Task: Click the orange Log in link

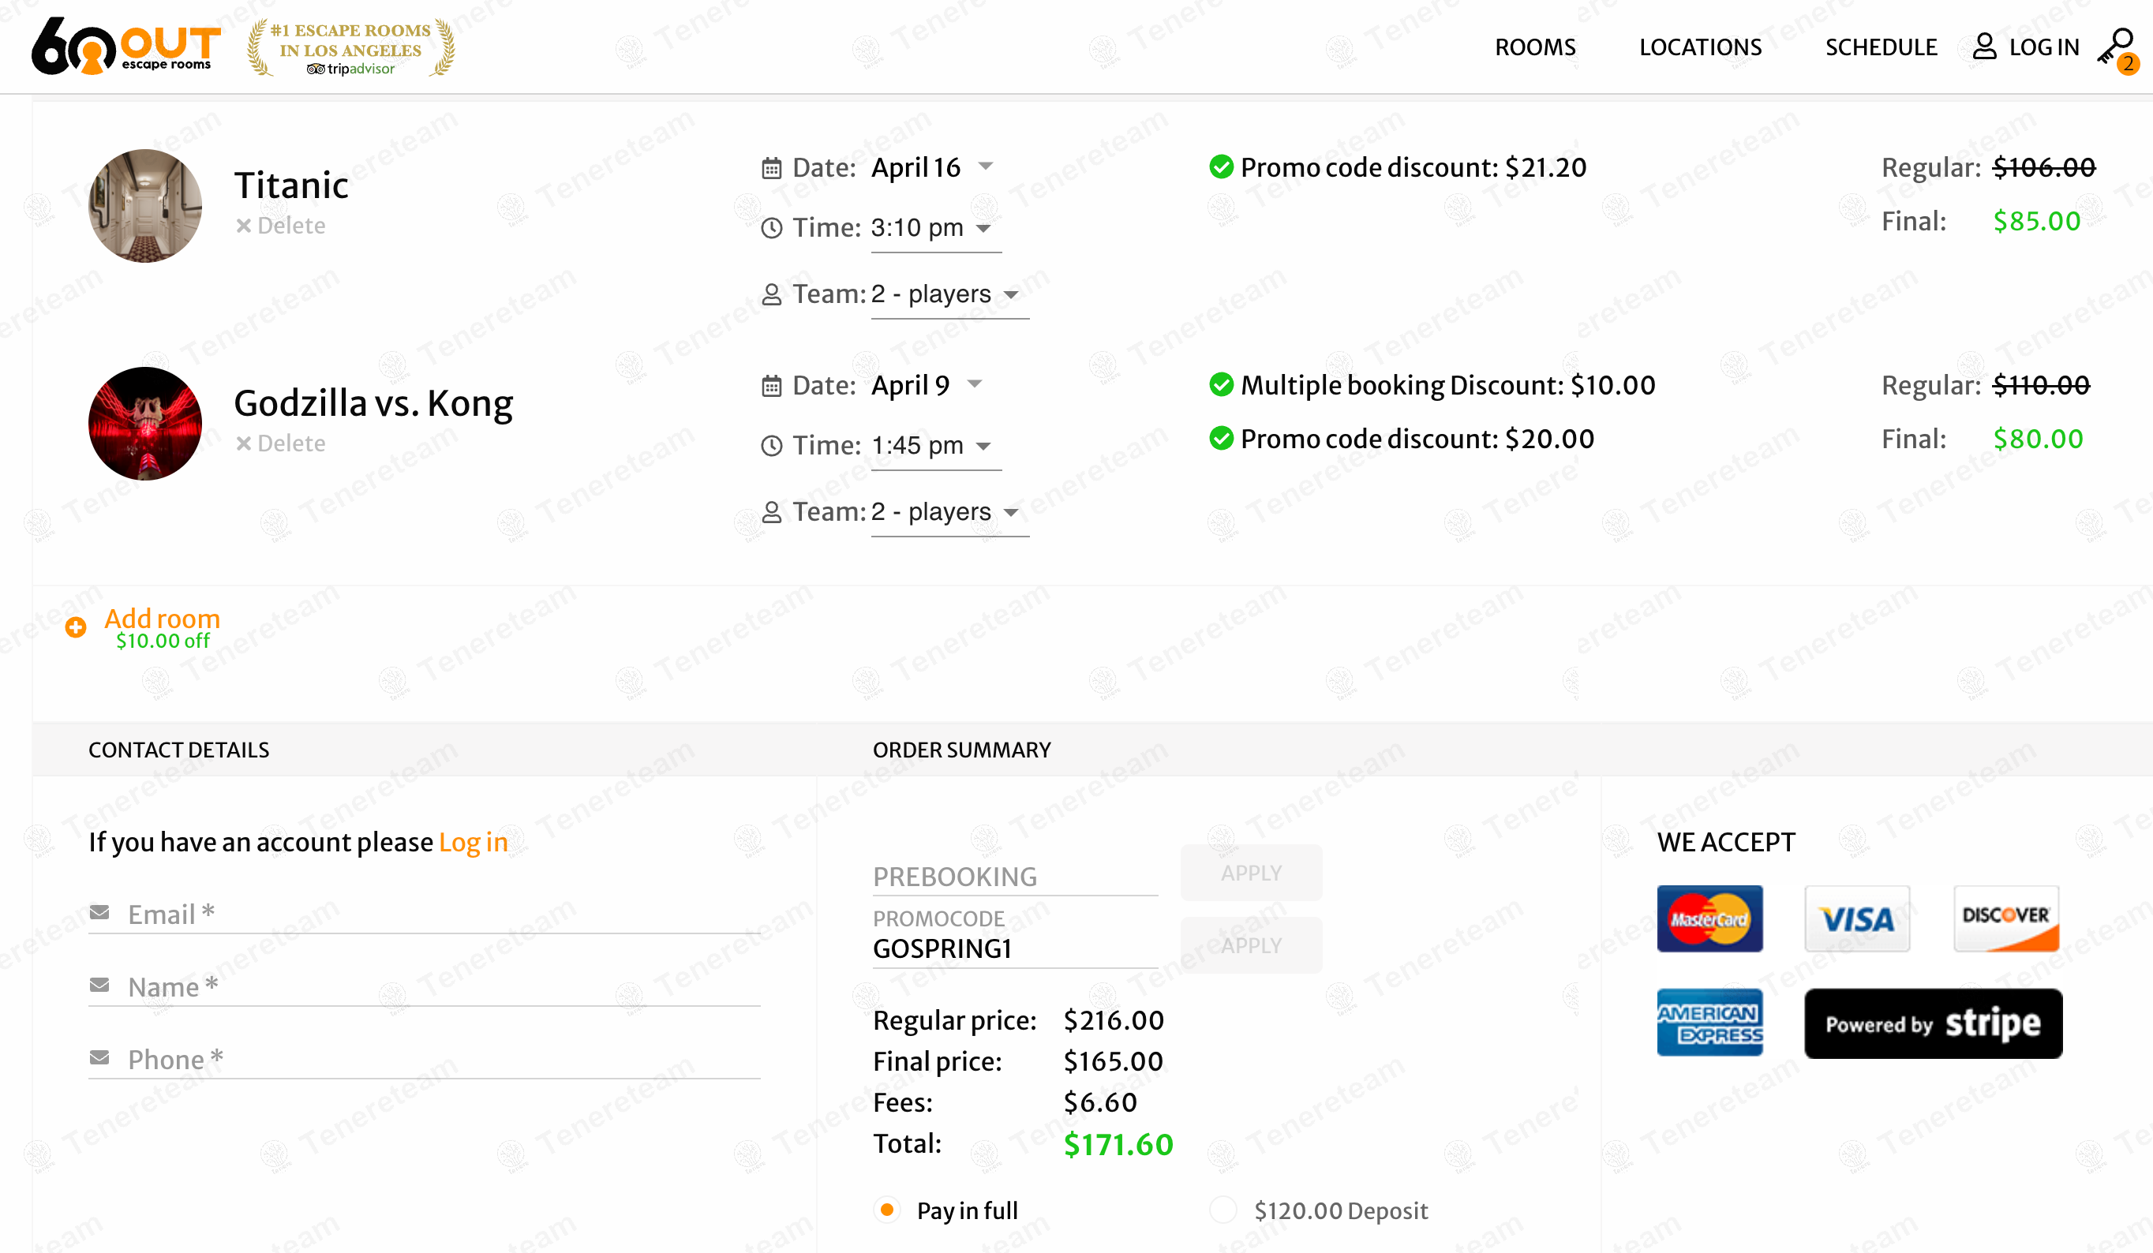Action: tap(473, 842)
